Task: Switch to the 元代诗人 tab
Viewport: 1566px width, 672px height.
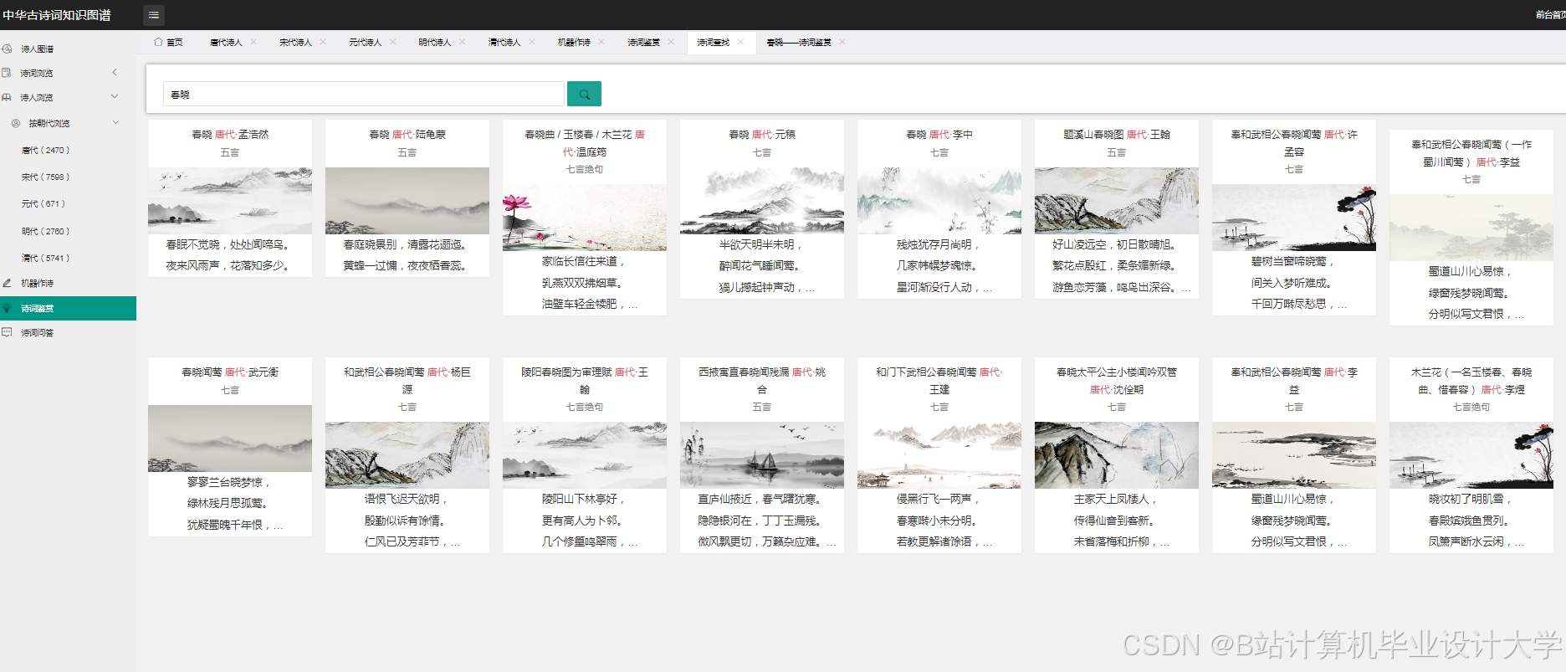Action: tap(365, 42)
